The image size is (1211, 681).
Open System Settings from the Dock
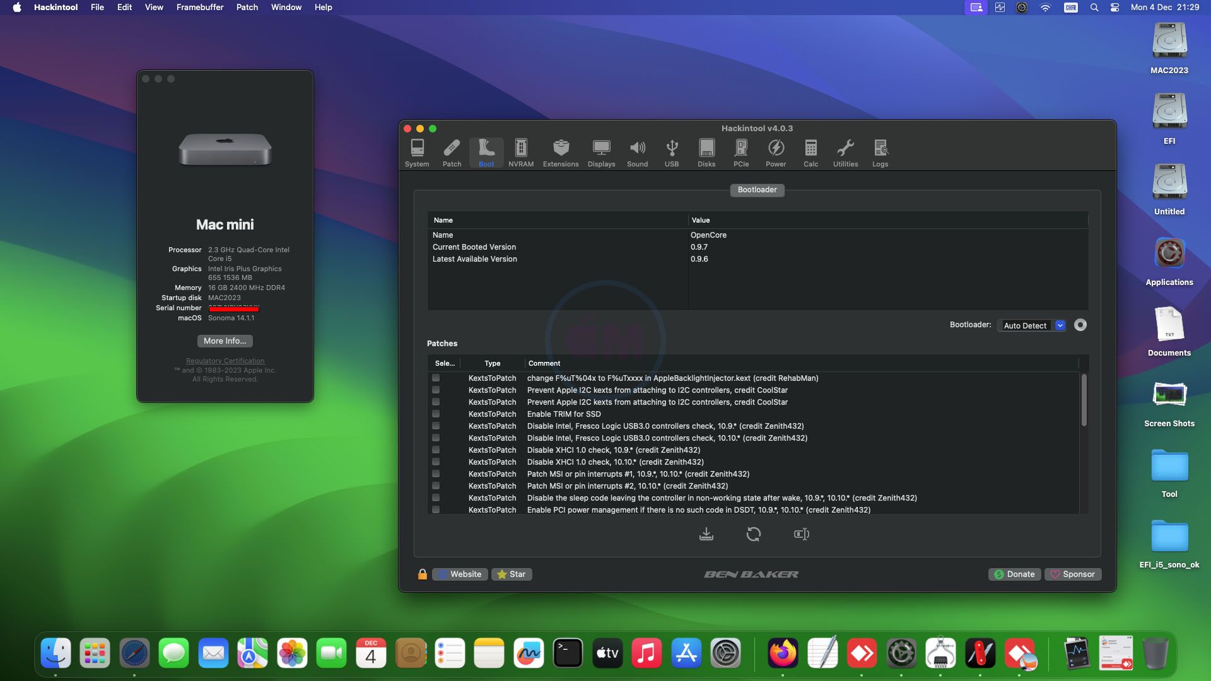tap(725, 653)
